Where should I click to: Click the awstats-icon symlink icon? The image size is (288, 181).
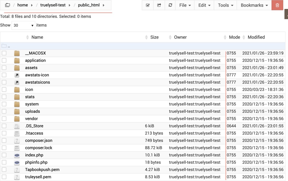pos(17,75)
